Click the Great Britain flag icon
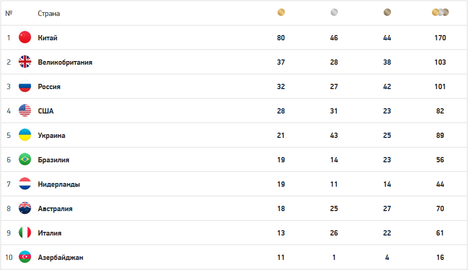This screenshot has width=468, height=270. (x=25, y=62)
